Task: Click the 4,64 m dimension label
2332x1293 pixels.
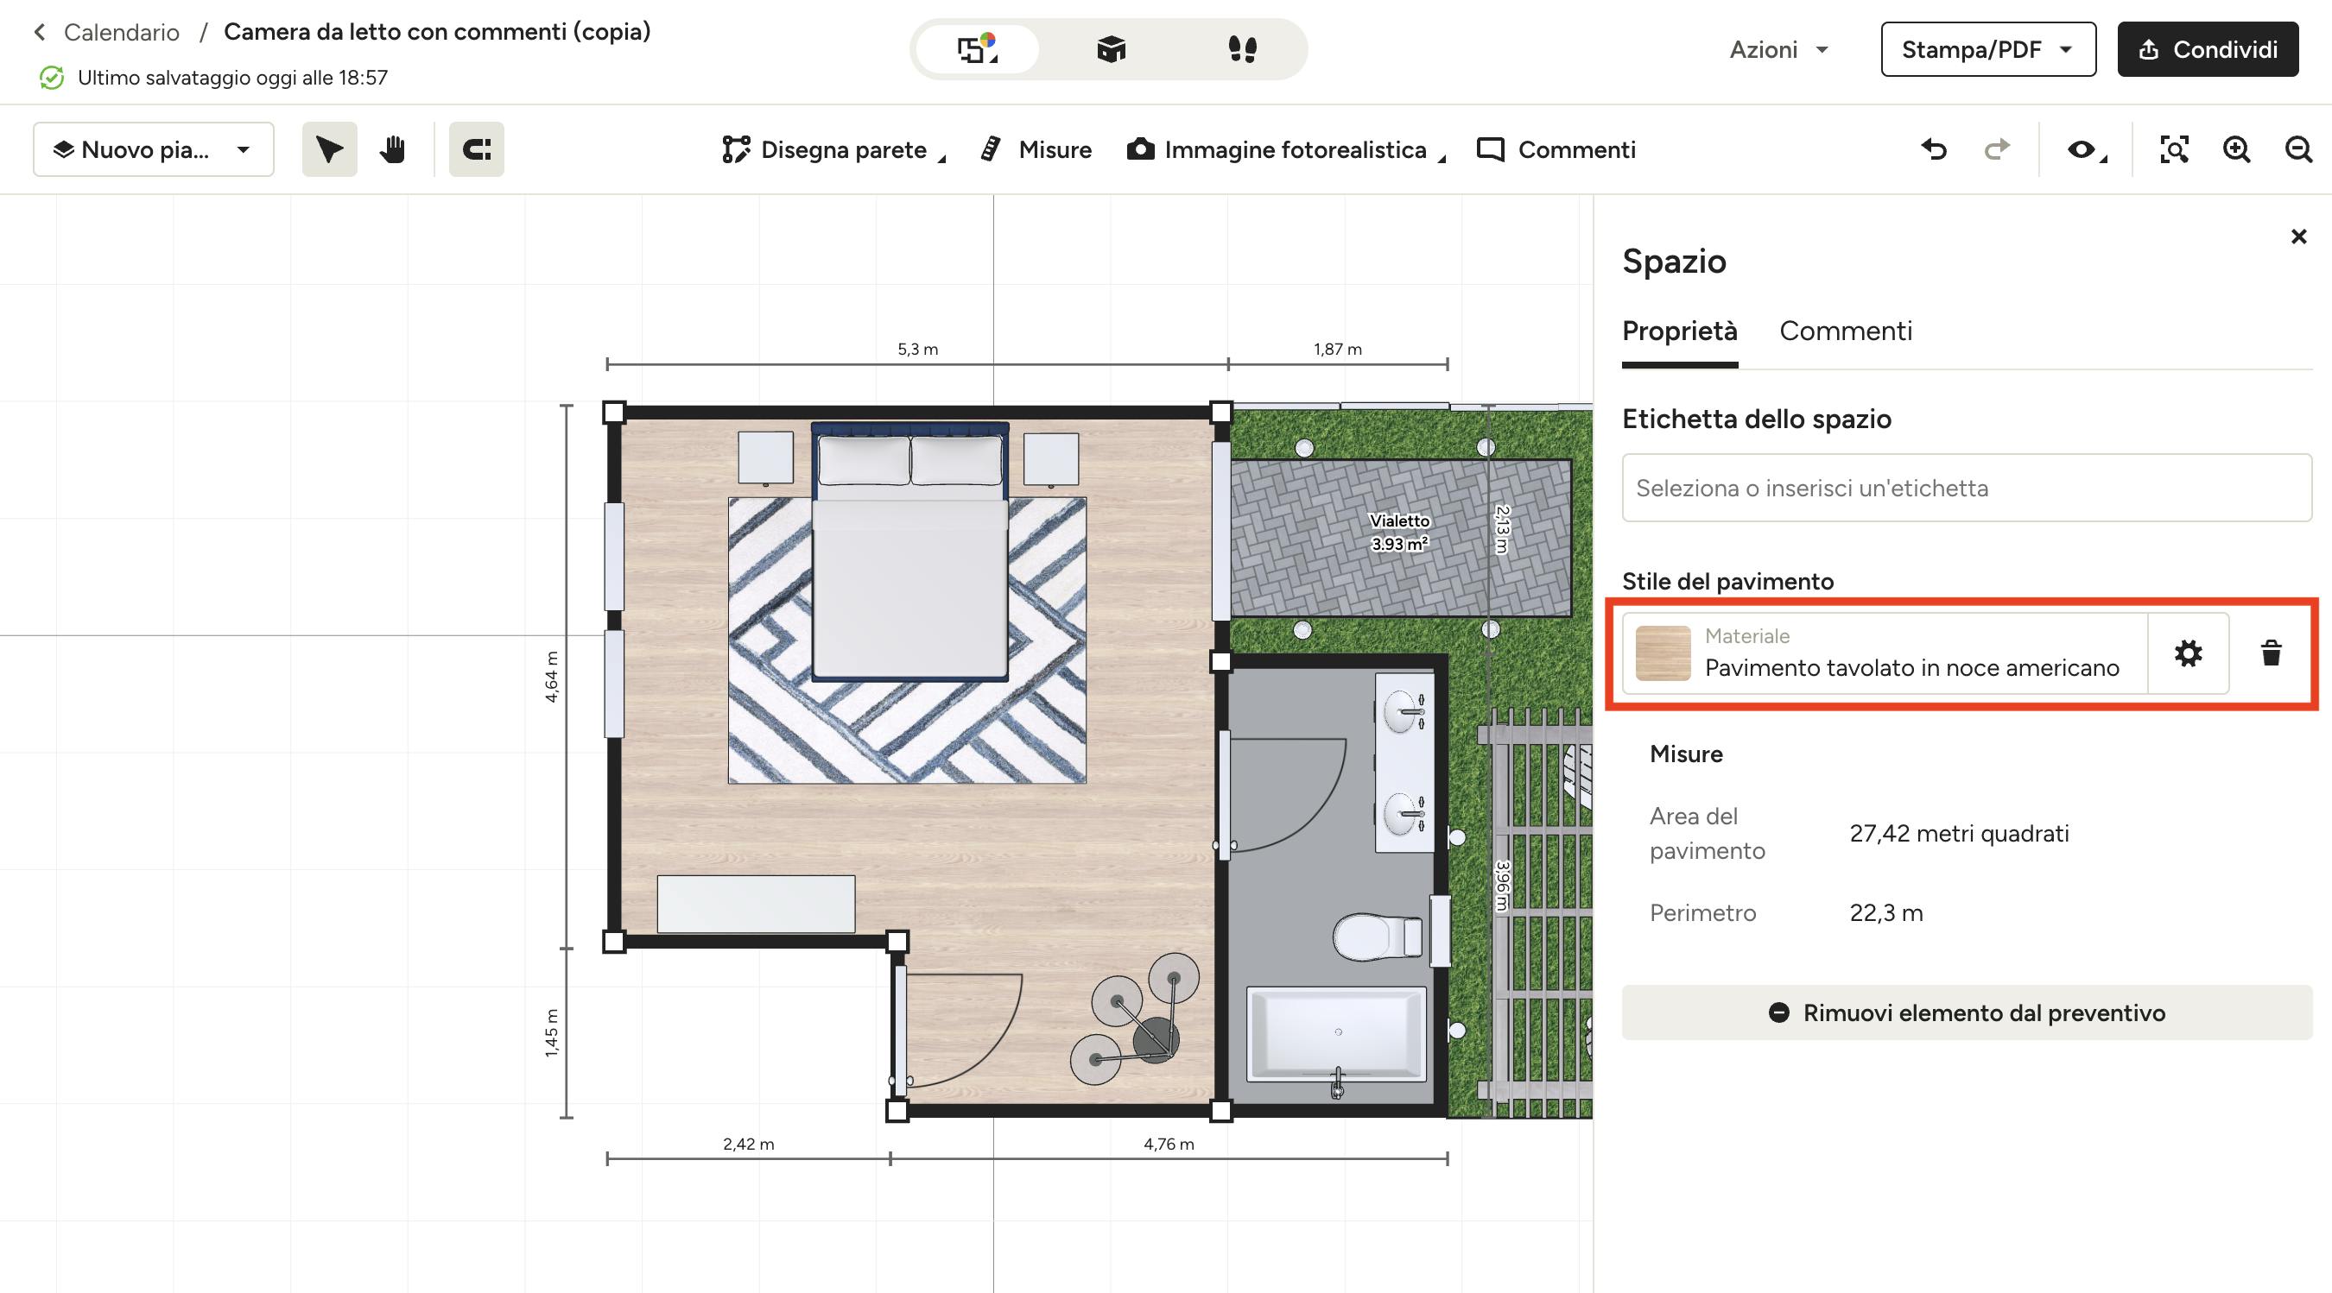Action: (x=551, y=677)
